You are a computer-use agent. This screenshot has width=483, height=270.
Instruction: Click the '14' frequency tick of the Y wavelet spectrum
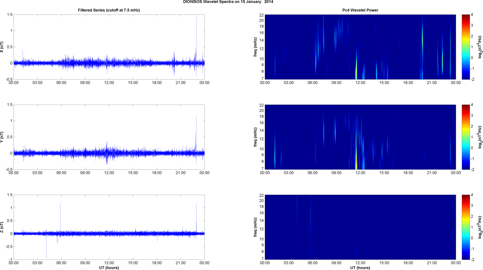(x=261, y=131)
